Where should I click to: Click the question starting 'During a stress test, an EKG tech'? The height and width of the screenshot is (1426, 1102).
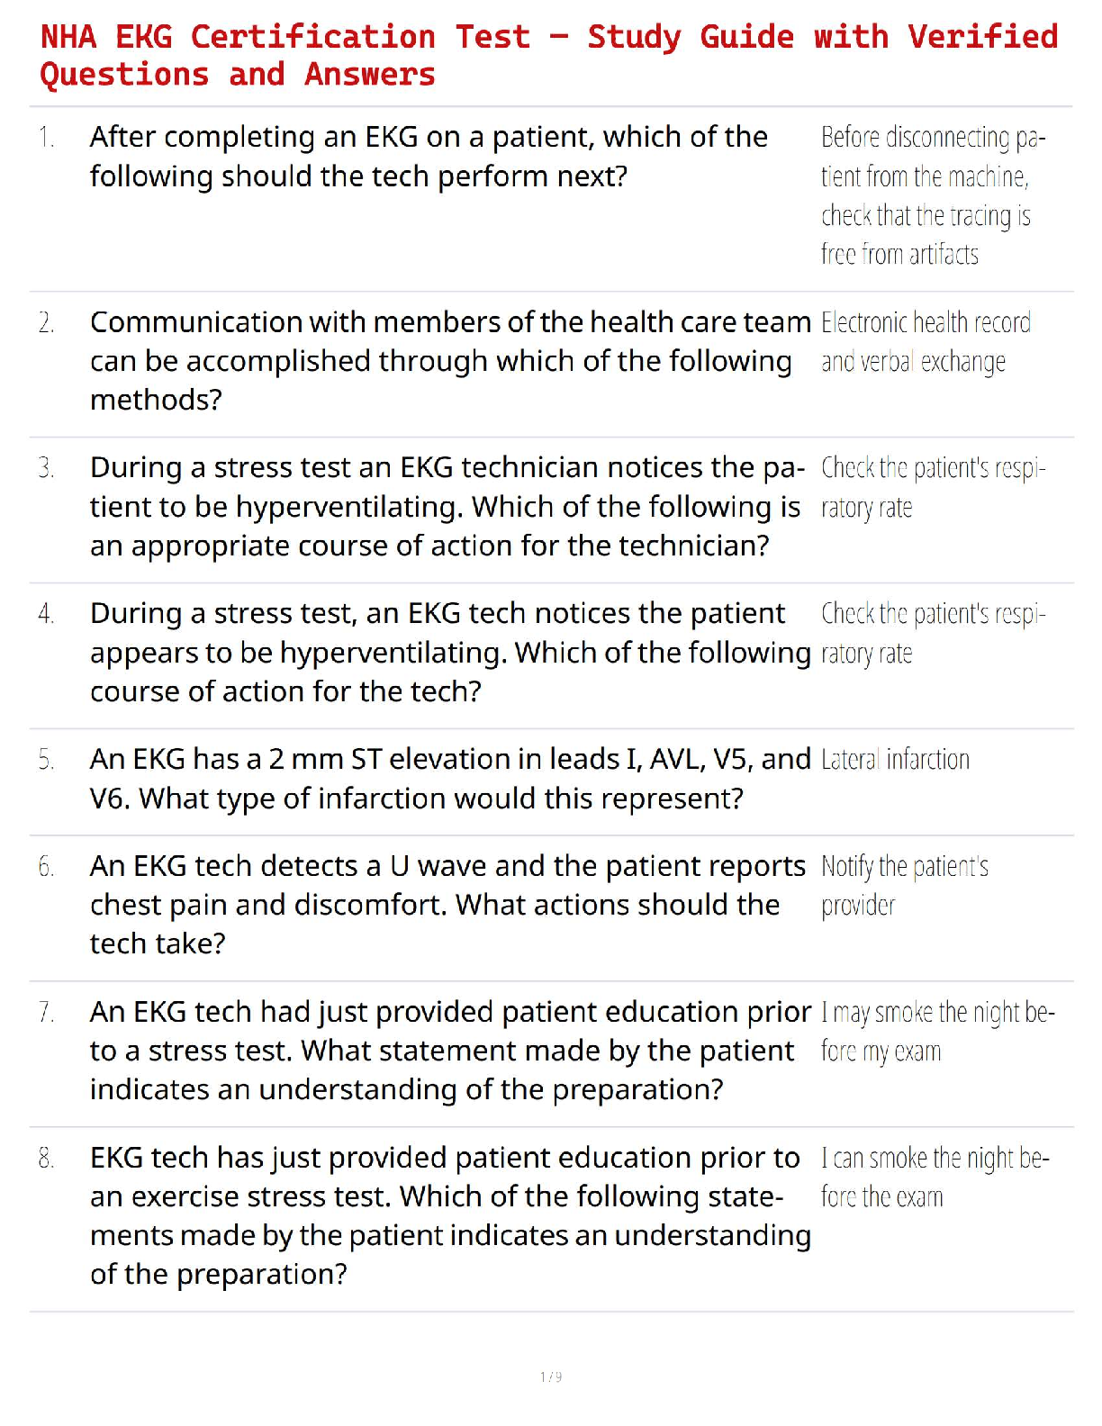449,652
